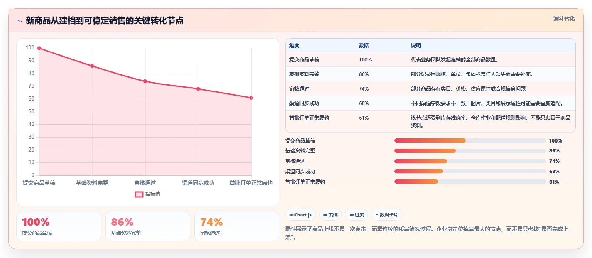Click the 漏斗转化 label in header

(x=564, y=18)
